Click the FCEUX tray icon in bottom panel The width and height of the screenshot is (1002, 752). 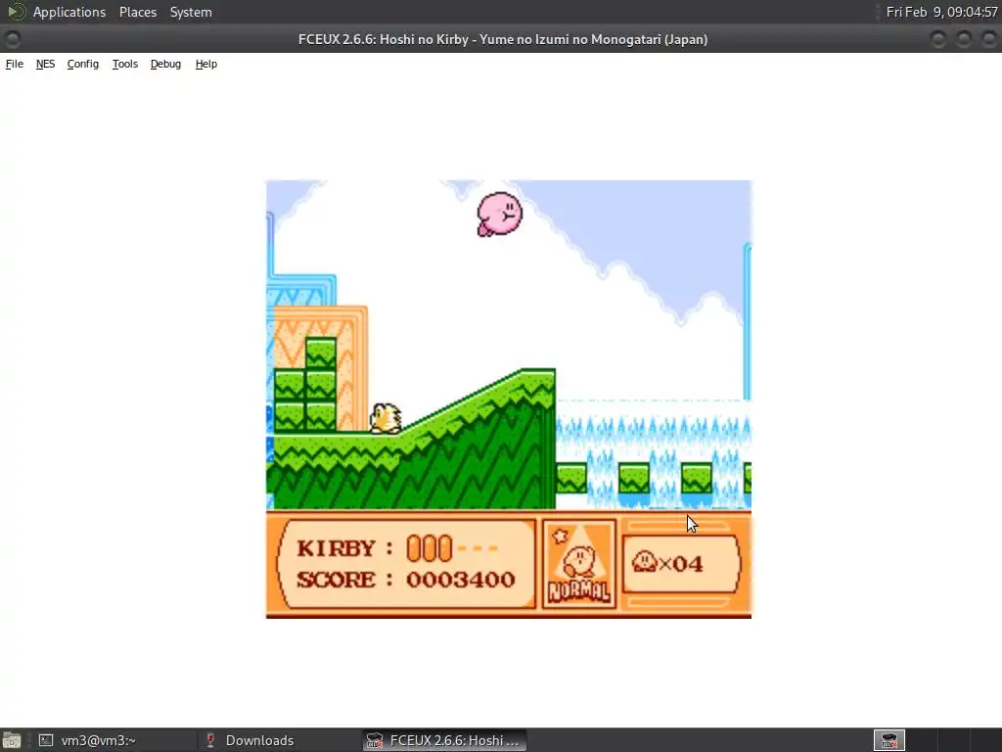[x=889, y=740]
